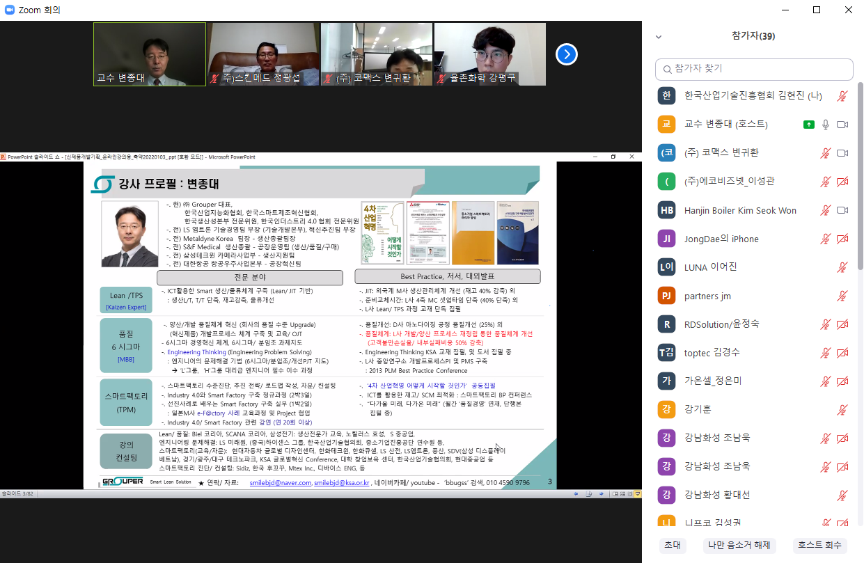
Task: Click the muted mic icon for toptec 김경수
Action: [826, 353]
